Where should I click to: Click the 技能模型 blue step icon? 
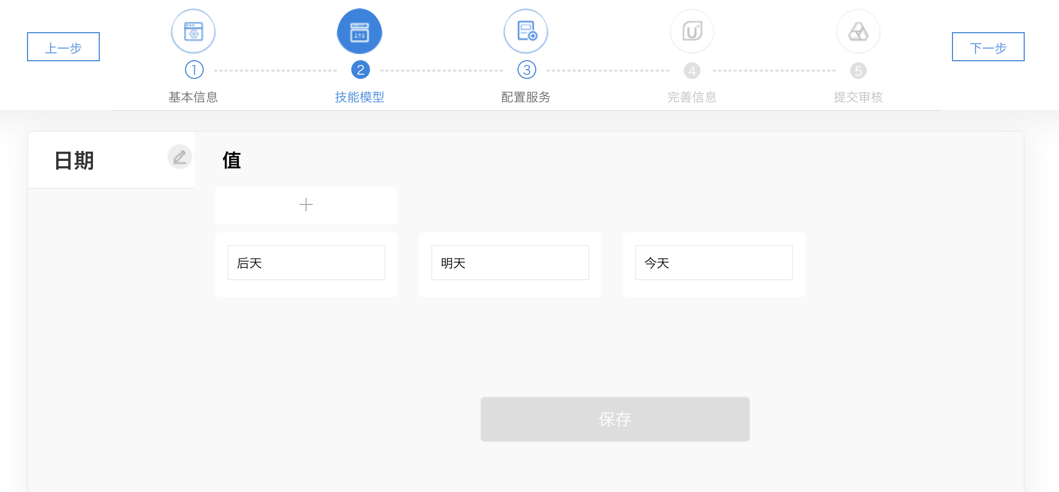[x=360, y=32]
